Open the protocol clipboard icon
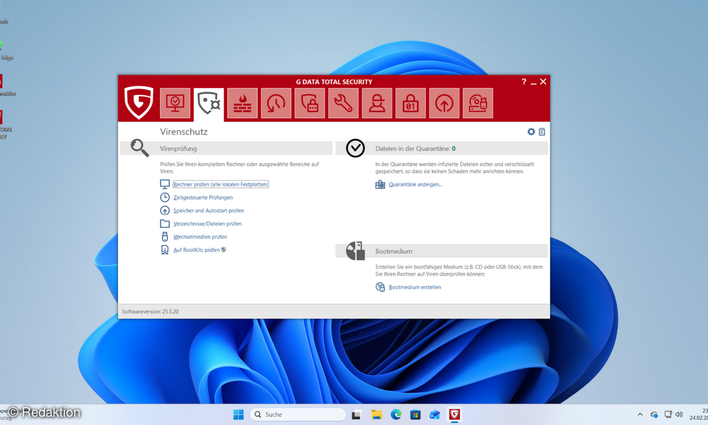This screenshot has height=425, width=708. [x=542, y=131]
